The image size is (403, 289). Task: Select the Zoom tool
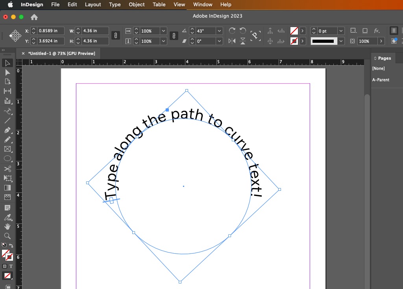point(7,236)
